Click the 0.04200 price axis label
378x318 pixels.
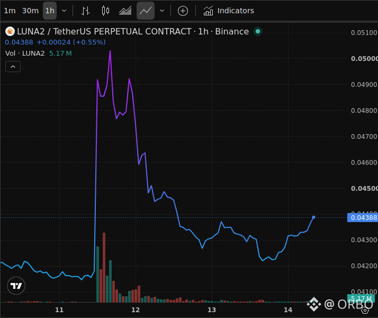pos(364,266)
